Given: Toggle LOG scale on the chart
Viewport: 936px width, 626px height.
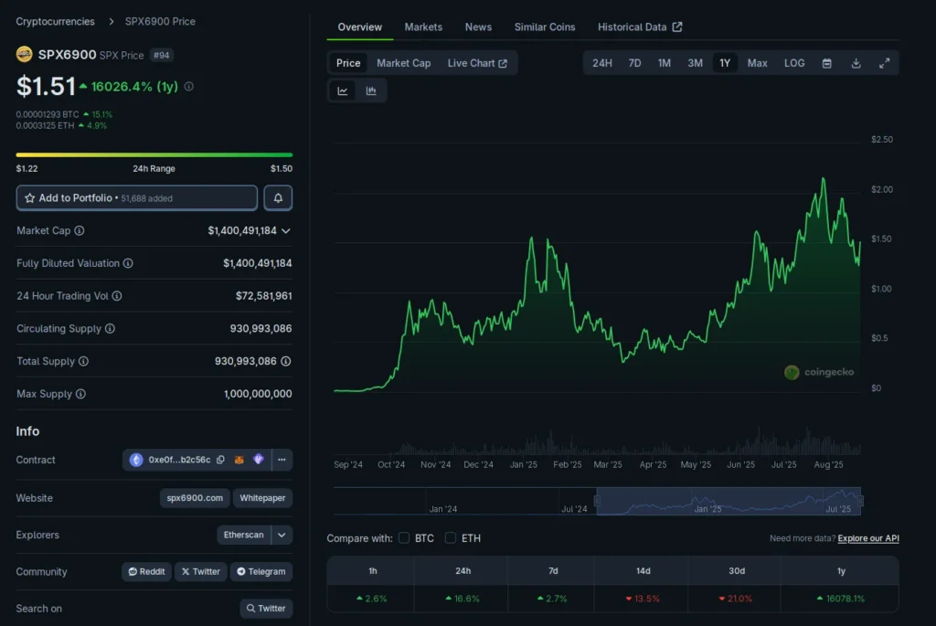Looking at the screenshot, I should (794, 63).
